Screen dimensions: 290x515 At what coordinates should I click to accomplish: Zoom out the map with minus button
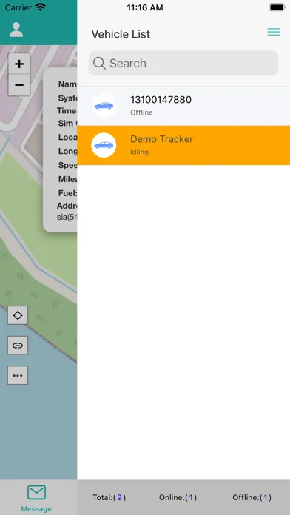click(x=19, y=85)
